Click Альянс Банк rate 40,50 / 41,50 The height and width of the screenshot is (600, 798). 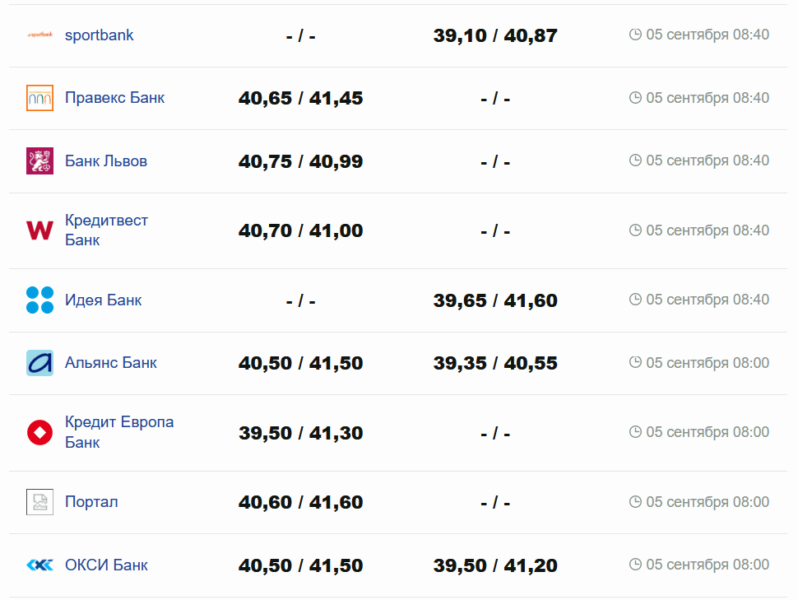click(300, 363)
